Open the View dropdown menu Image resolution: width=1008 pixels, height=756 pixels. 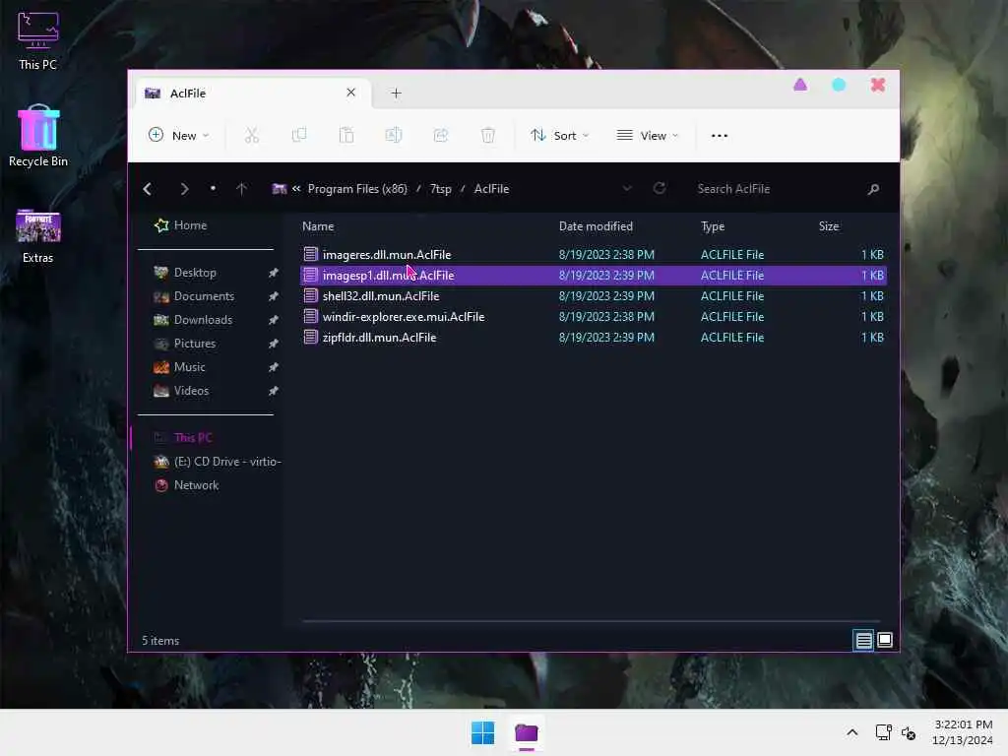point(648,136)
